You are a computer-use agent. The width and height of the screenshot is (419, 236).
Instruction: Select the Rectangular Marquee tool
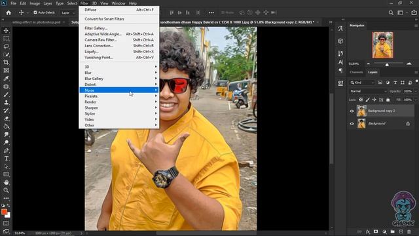pos(6,39)
